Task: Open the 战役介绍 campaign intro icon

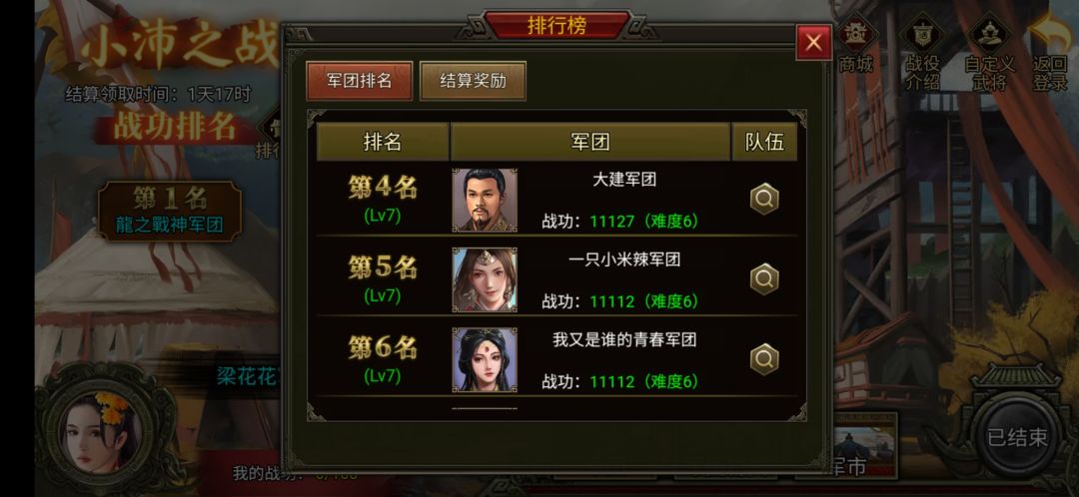Action: pos(922,55)
